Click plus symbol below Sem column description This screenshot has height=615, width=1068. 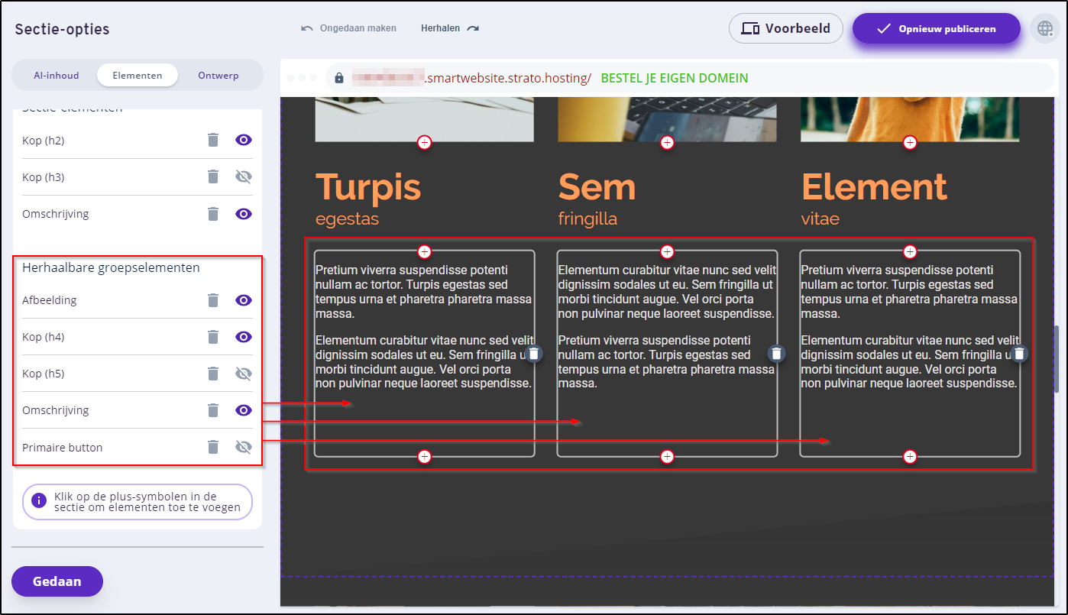pyautogui.click(x=667, y=457)
